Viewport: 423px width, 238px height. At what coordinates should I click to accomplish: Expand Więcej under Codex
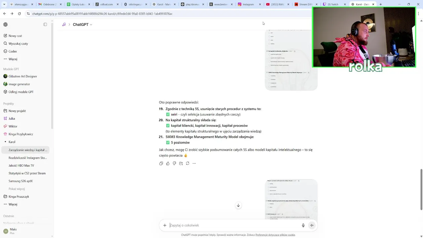click(25, 59)
